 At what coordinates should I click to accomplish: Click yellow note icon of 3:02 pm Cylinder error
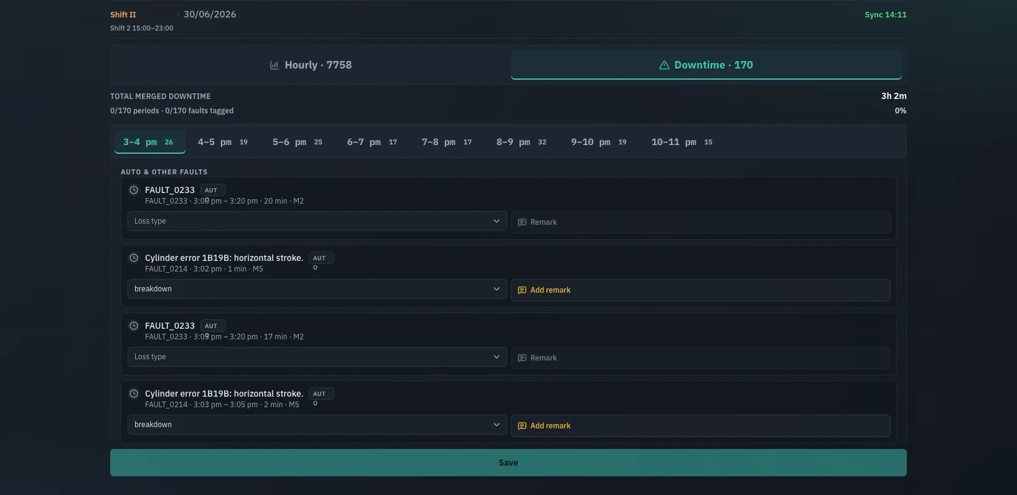pos(522,290)
